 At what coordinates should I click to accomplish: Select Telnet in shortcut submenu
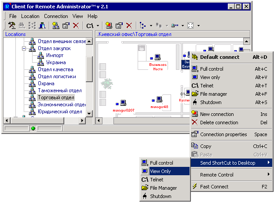tap(165, 180)
